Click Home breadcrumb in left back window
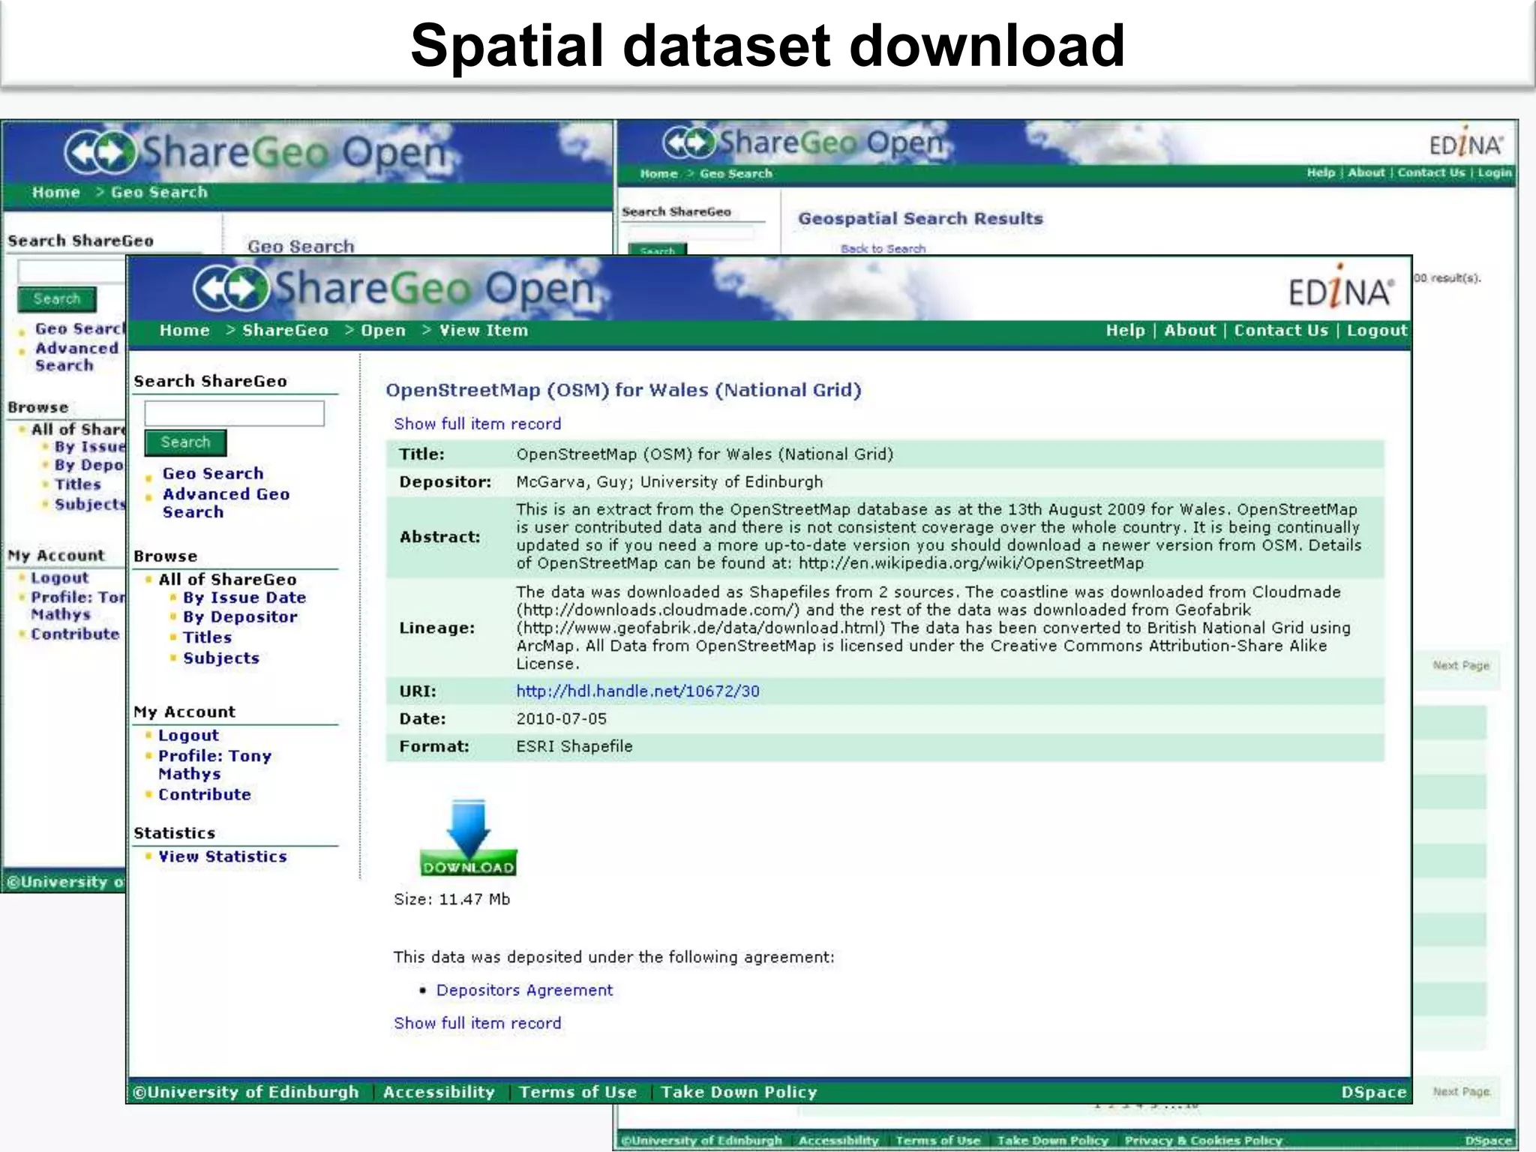The height and width of the screenshot is (1152, 1536). [x=55, y=193]
